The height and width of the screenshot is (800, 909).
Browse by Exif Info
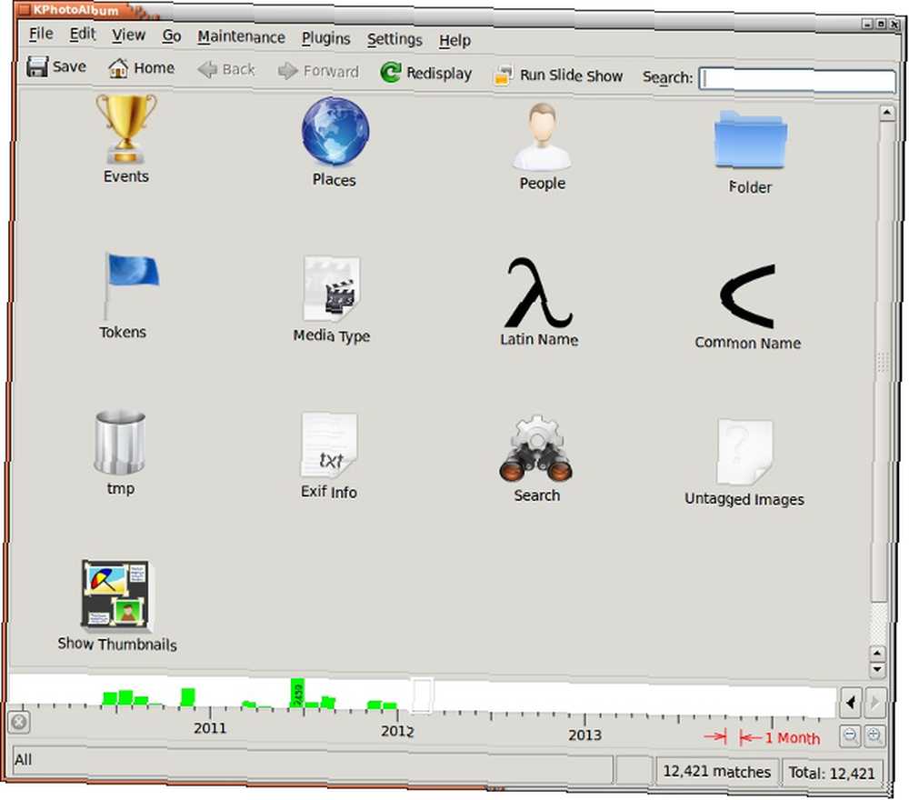pos(329,455)
